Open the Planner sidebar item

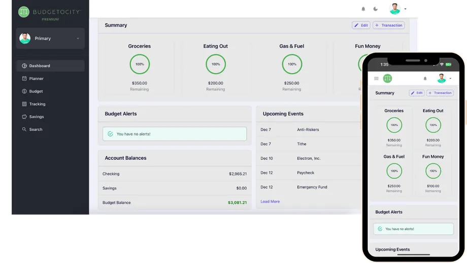pyautogui.click(x=36, y=79)
